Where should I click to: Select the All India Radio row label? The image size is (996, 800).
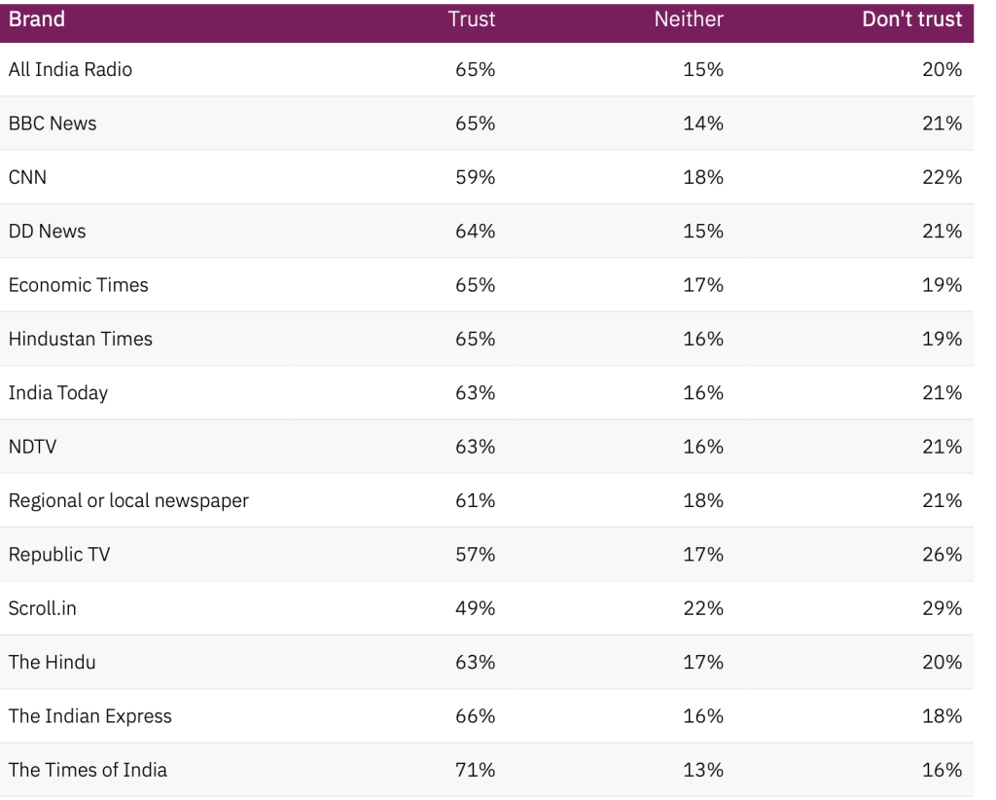pos(70,70)
